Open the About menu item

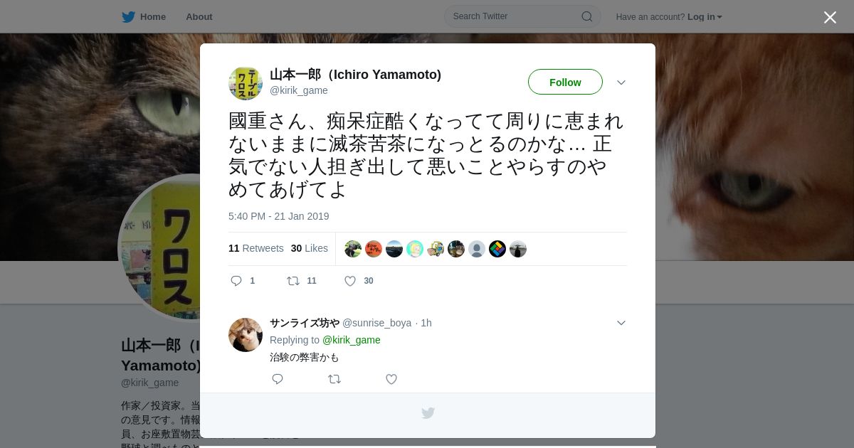click(x=199, y=17)
